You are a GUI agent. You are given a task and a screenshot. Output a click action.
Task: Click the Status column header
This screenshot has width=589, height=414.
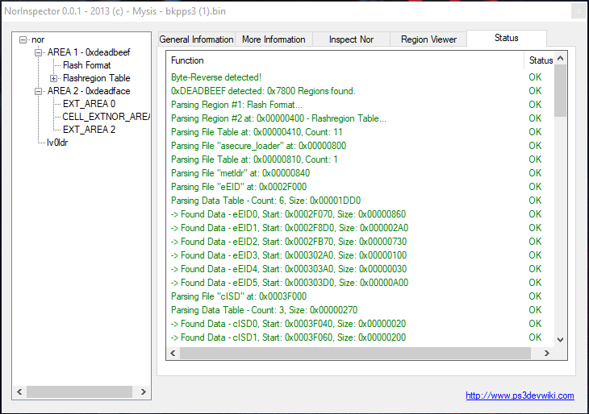pos(541,60)
